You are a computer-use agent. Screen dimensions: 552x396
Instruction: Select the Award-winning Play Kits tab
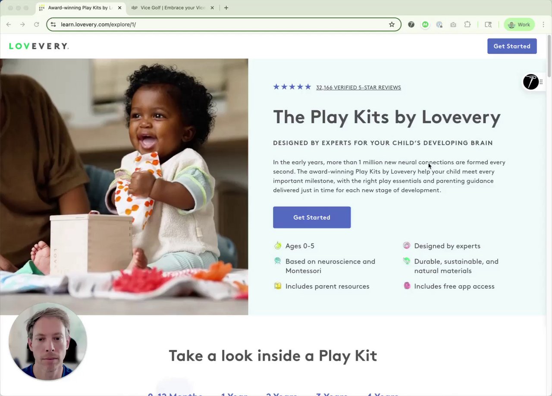(80, 8)
